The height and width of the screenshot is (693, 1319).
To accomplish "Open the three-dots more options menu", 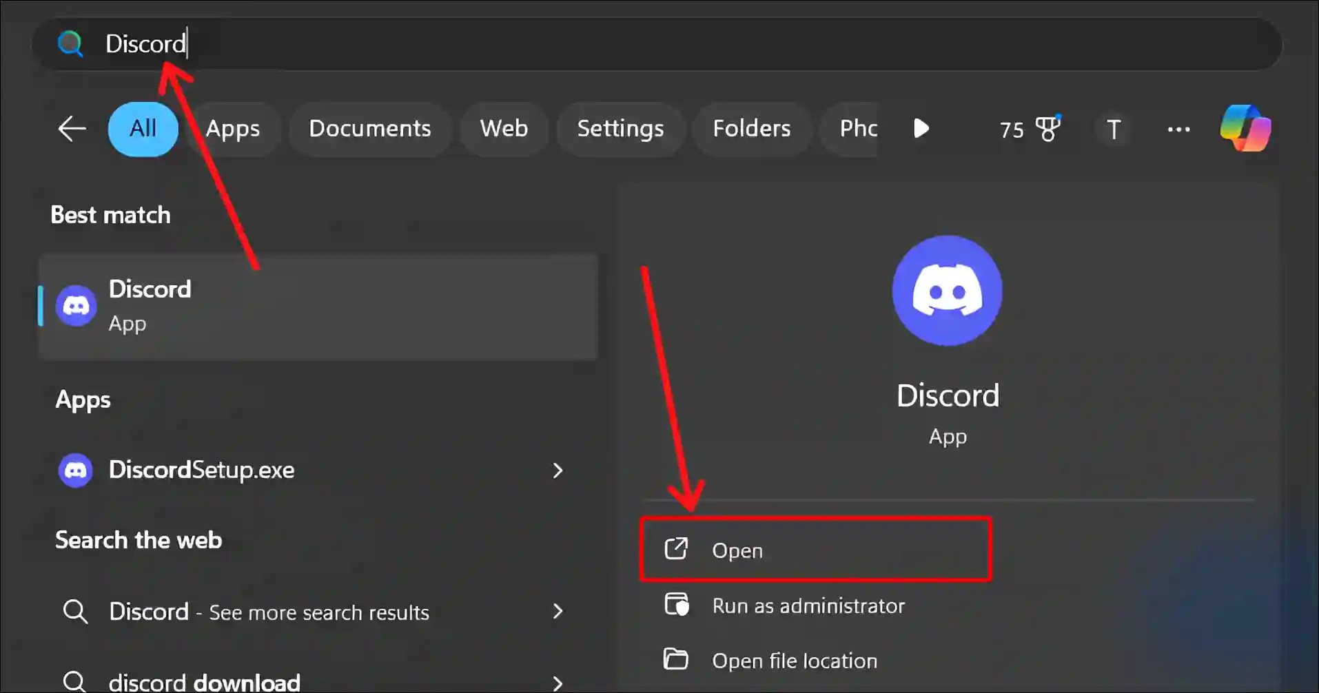I will tap(1178, 130).
